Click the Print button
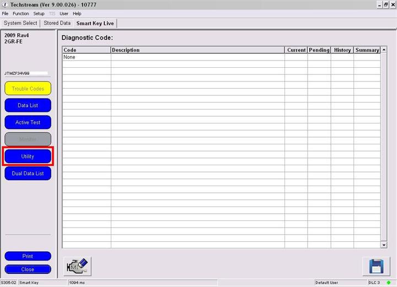Image resolution: width=397 pixels, height=287 pixels. click(28, 256)
